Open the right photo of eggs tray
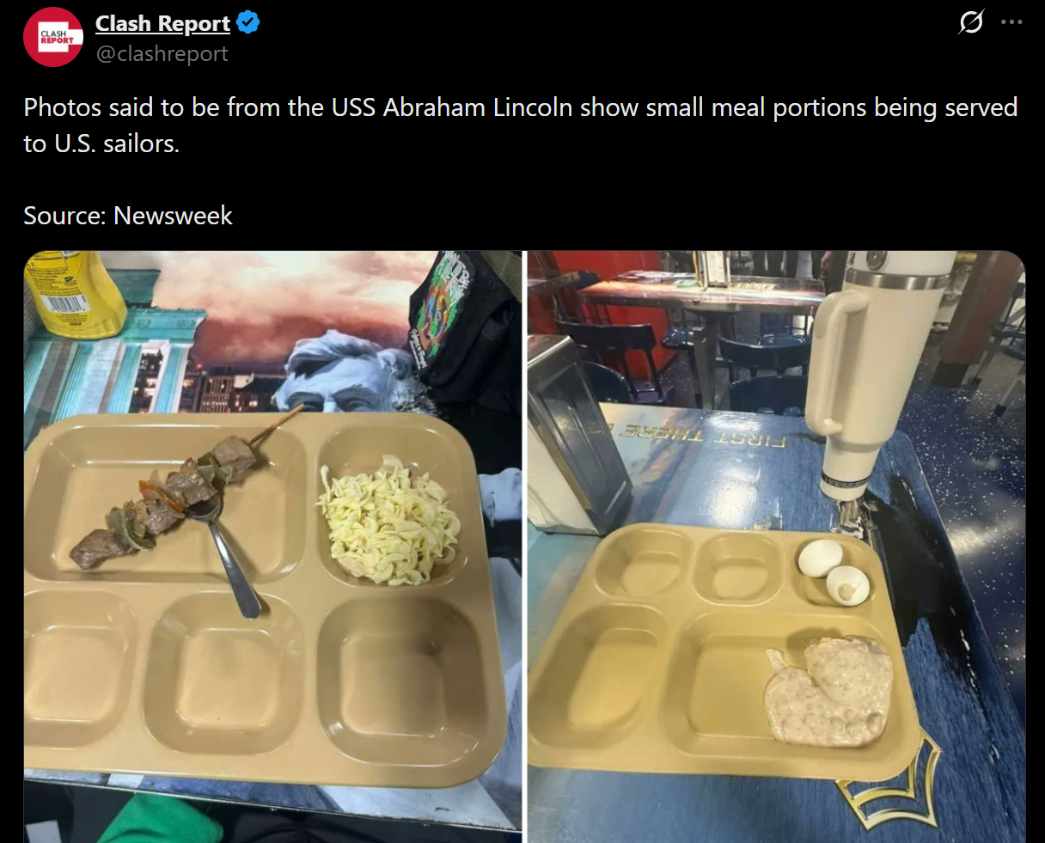1045x843 pixels. [776, 547]
